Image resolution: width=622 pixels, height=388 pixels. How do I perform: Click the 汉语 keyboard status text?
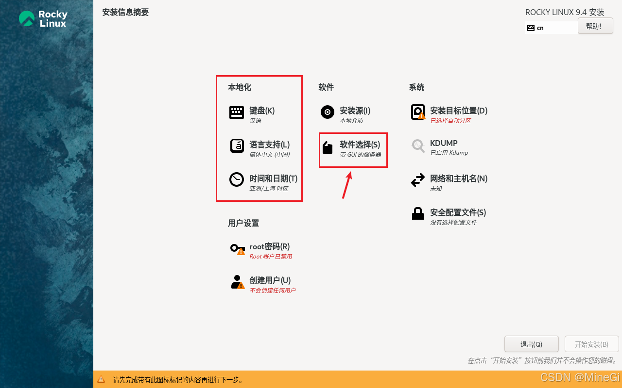[255, 120]
